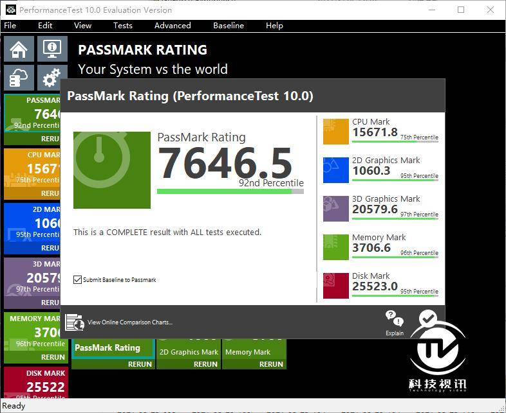
Task: Open View Online Comparison Charts link
Action: (x=130, y=322)
